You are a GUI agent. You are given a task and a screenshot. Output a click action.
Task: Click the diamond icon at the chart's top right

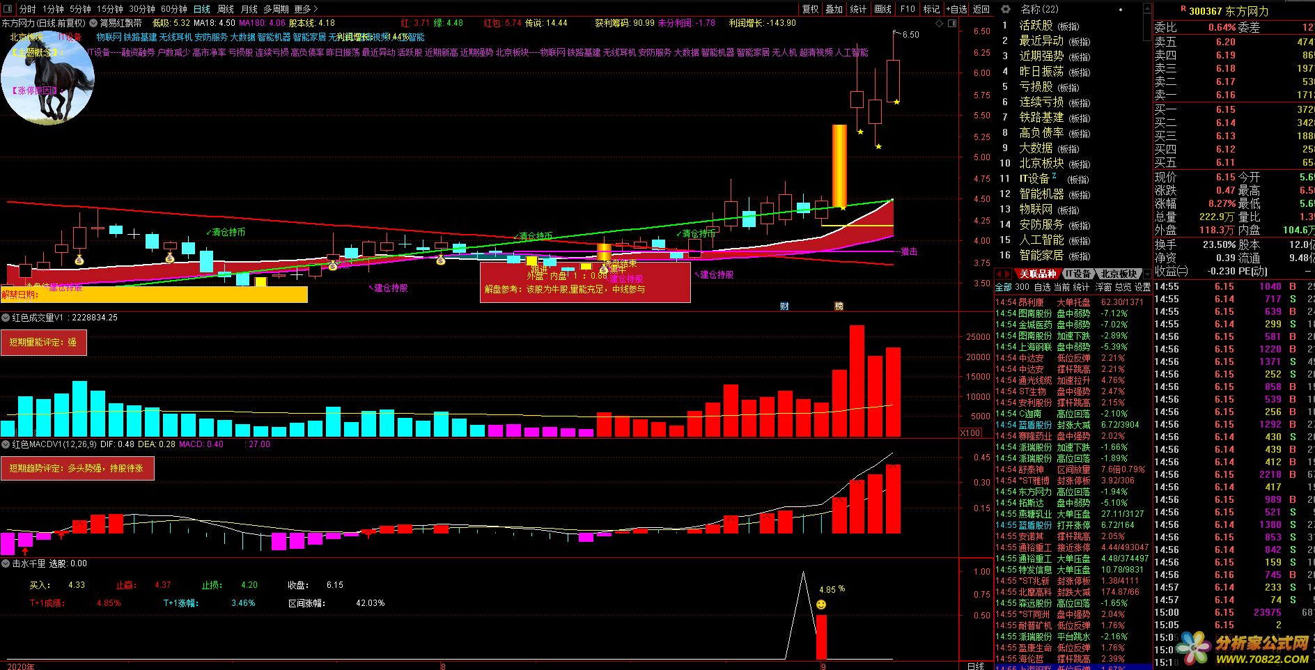point(940,24)
